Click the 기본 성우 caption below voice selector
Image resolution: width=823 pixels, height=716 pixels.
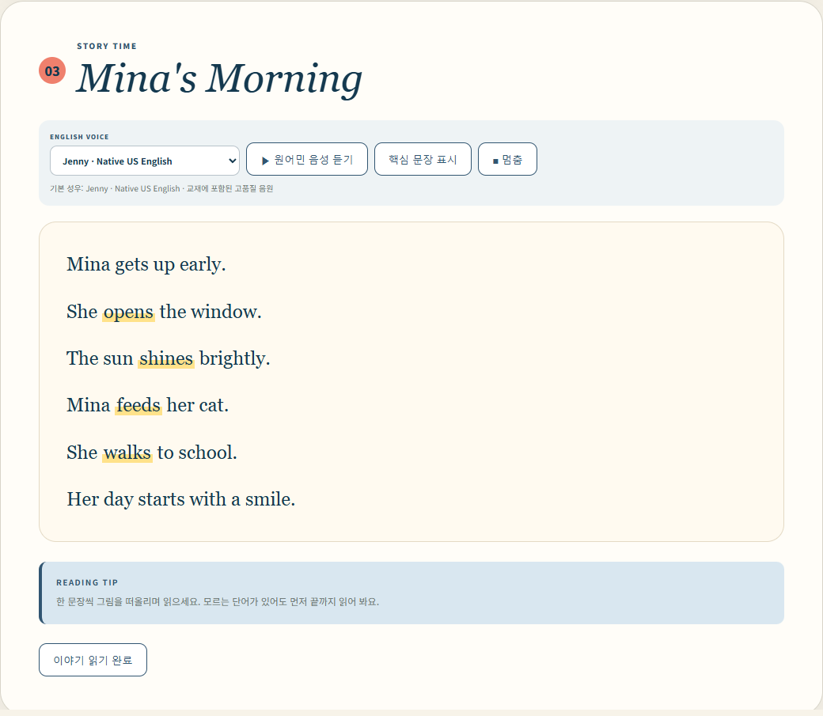coord(161,188)
